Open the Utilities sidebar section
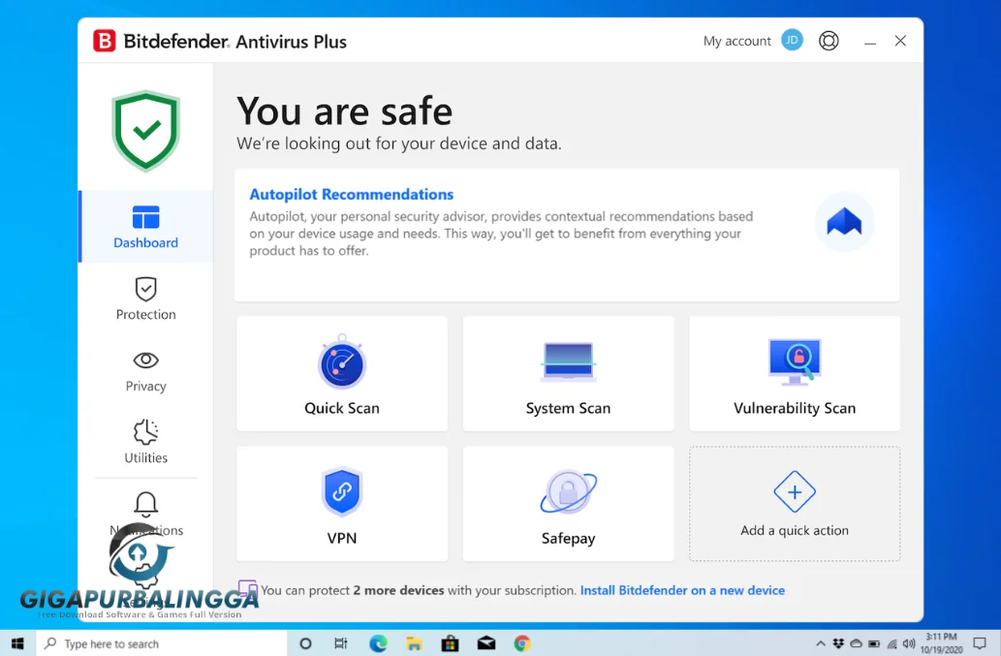The height and width of the screenshot is (656, 1001). click(145, 442)
